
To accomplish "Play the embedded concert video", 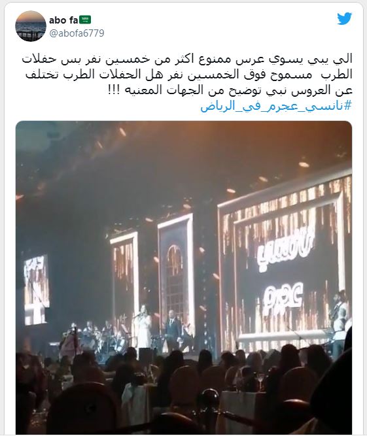I will pyautogui.click(x=184, y=277).
